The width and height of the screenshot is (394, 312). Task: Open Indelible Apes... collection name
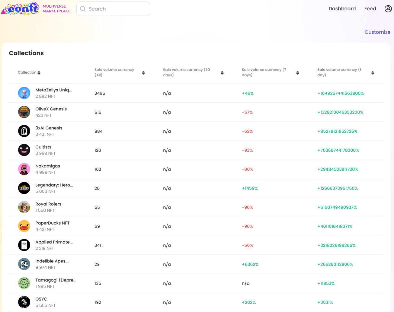coord(52,261)
